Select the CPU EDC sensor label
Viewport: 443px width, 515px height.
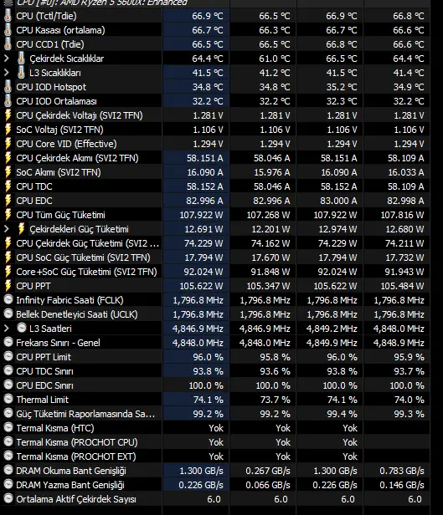click(x=34, y=201)
